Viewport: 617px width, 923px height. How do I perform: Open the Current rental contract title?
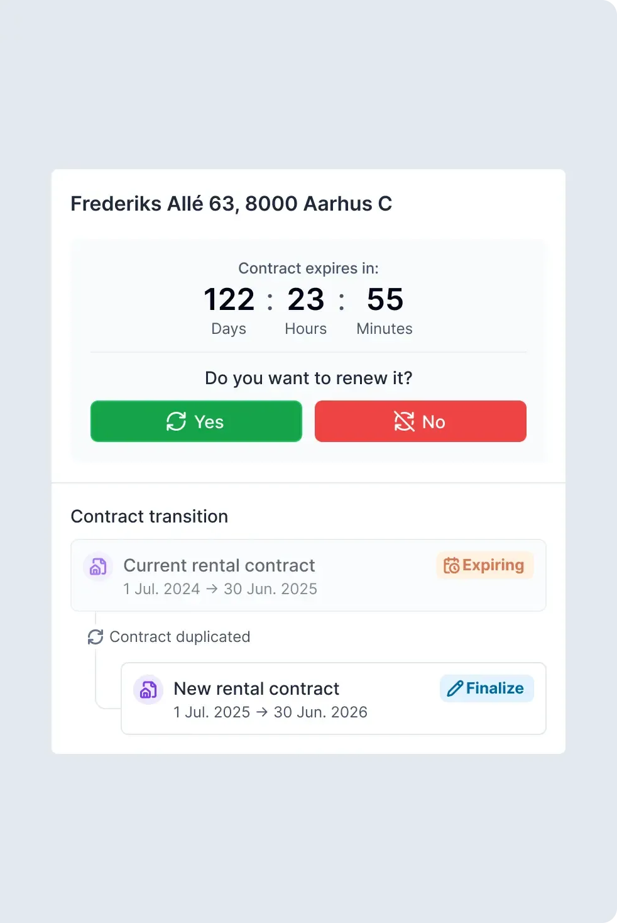click(219, 565)
